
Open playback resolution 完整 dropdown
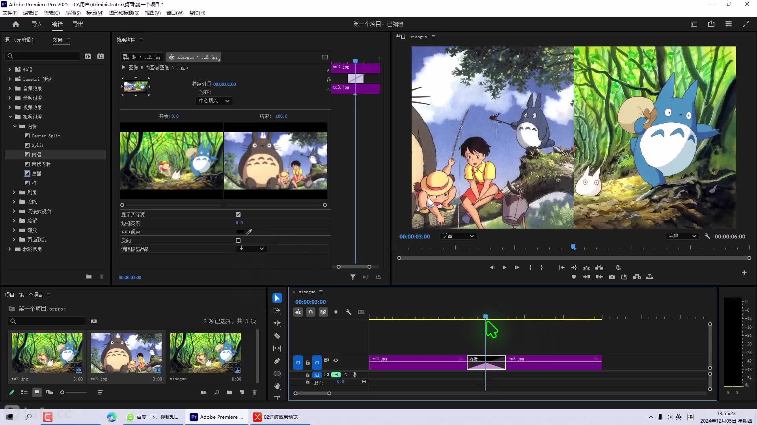[682, 236]
